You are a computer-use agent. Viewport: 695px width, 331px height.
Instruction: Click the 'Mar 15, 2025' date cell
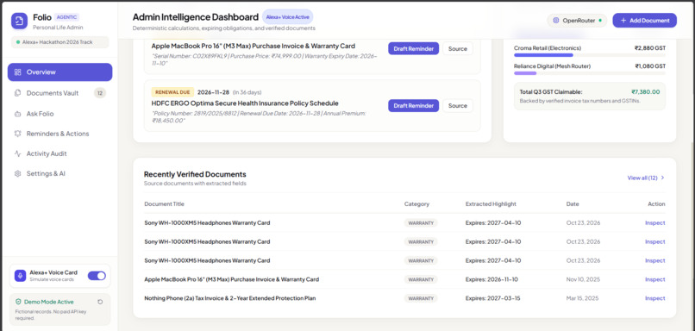(x=582, y=298)
